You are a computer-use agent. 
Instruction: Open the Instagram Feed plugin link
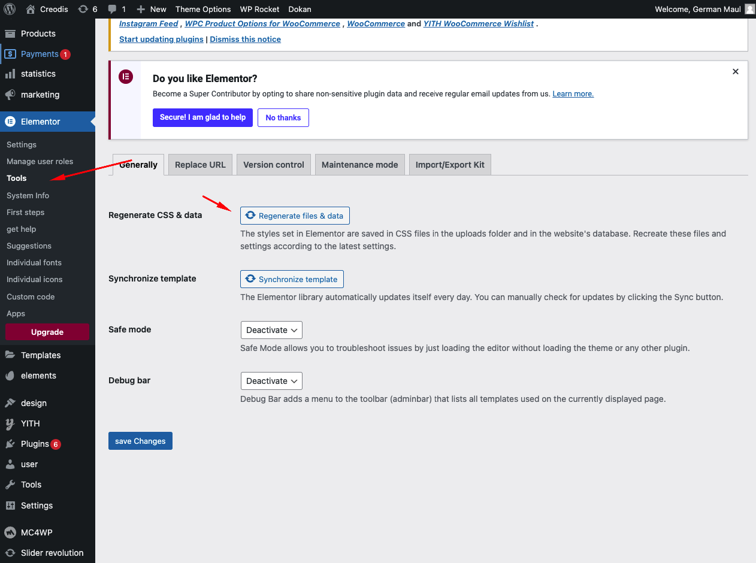pos(149,23)
